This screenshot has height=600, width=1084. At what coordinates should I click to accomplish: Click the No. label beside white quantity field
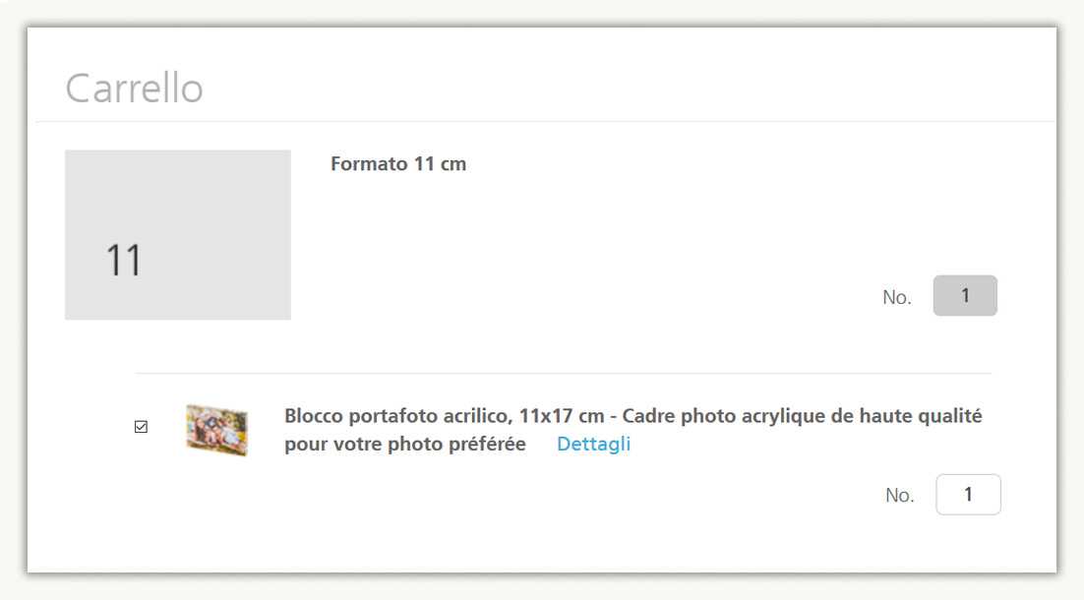899,496
